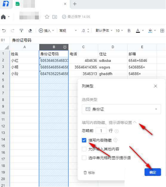
Task: Click the redo arrow icon
Action: (13, 31)
